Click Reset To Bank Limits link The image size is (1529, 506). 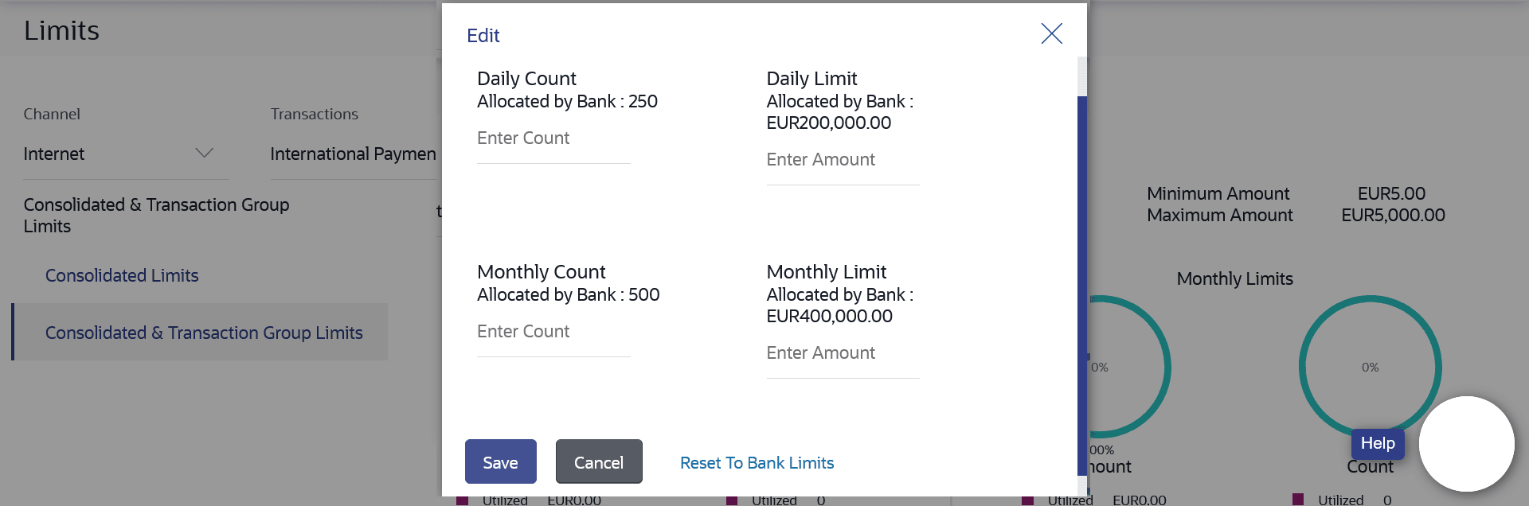tap(757, 463)
